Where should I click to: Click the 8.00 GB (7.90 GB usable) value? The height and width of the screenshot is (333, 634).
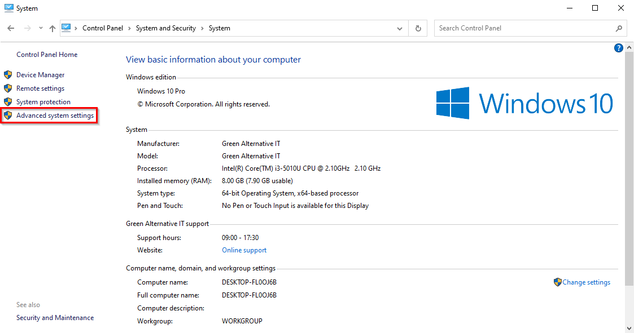coord(257,181)
